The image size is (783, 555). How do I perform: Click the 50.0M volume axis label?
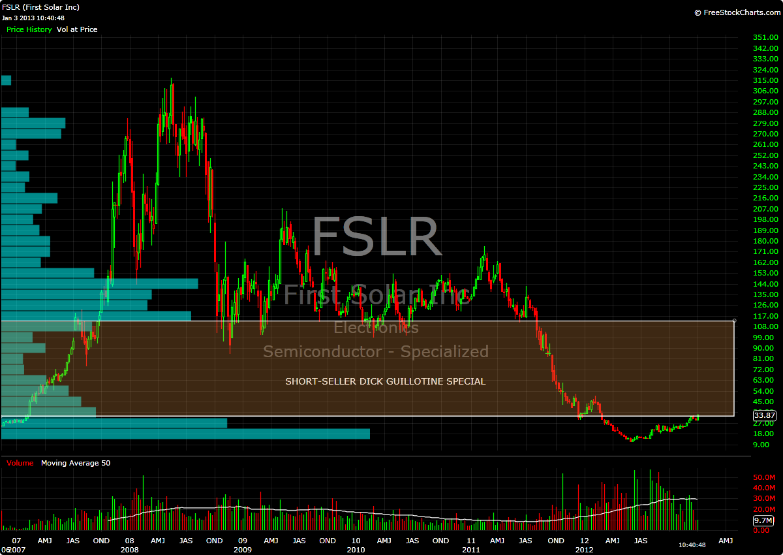pyautogui.click(x=763, y=478)
